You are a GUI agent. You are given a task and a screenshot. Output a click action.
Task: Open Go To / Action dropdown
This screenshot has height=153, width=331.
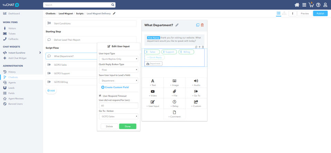118,116
